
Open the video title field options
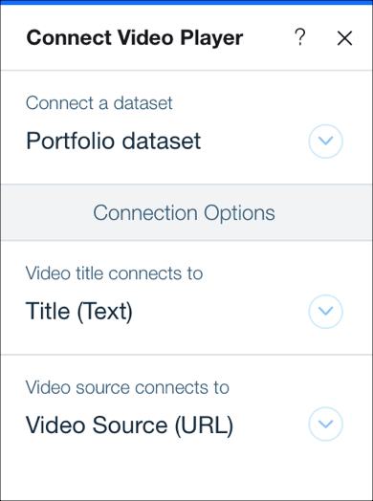point(325,312)
